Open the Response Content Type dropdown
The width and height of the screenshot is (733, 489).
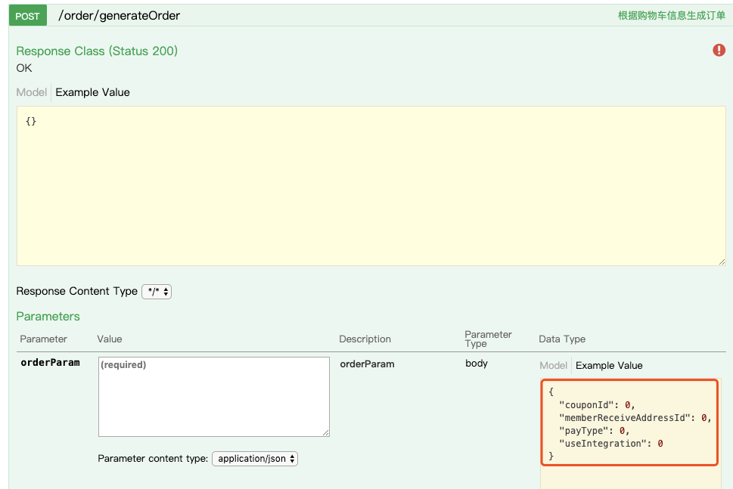157,292
